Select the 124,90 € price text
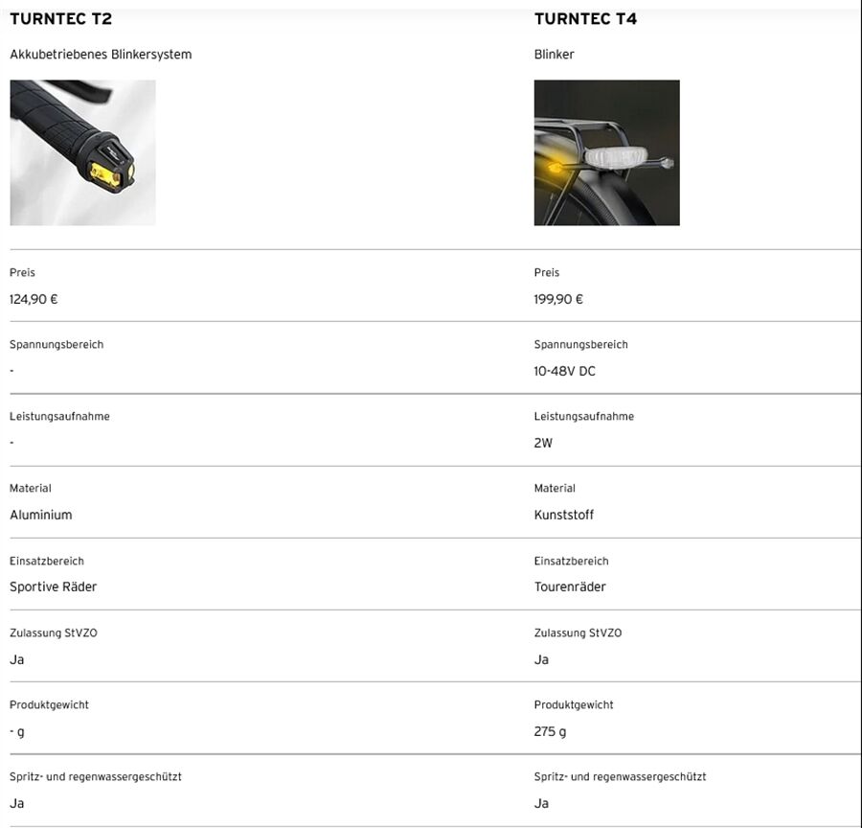Screen dimensions: 862x828 [x=34, y=299]
